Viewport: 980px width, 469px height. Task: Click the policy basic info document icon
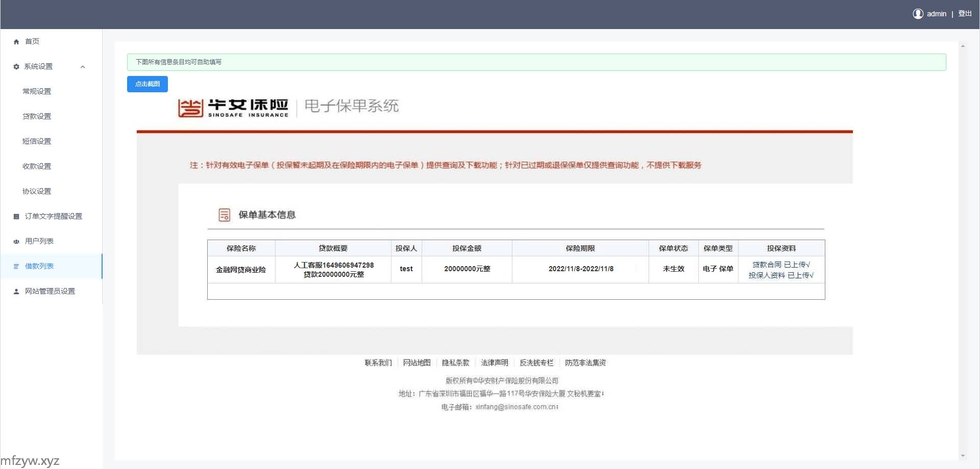224,215
